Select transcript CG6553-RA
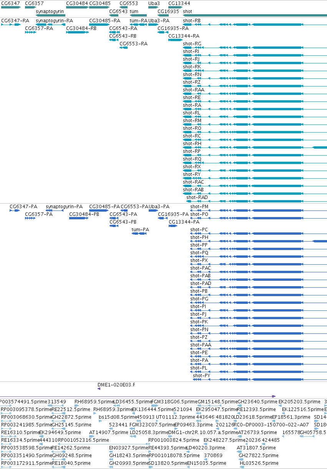Screen dimensions: 327x469 (134, 43)
